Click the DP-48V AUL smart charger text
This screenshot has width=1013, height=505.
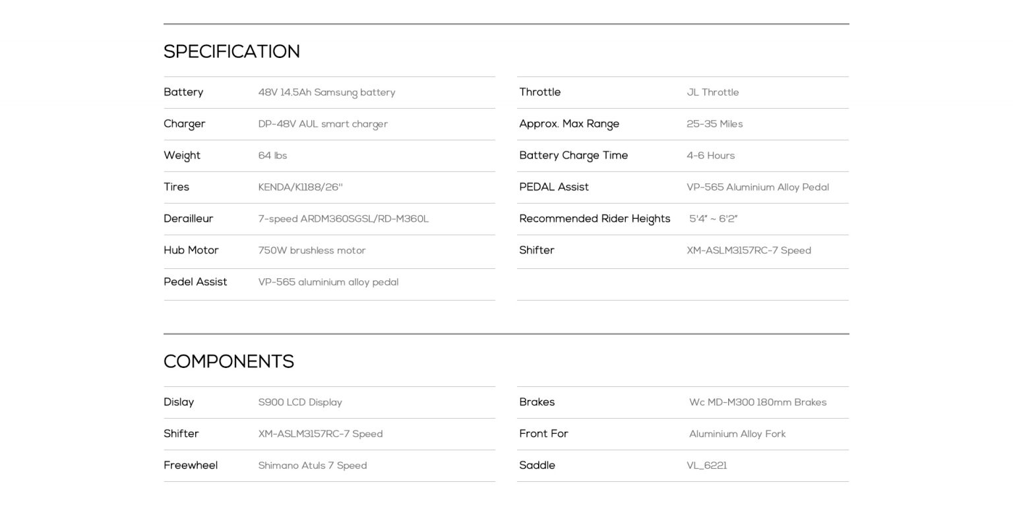tap(322, 125)
